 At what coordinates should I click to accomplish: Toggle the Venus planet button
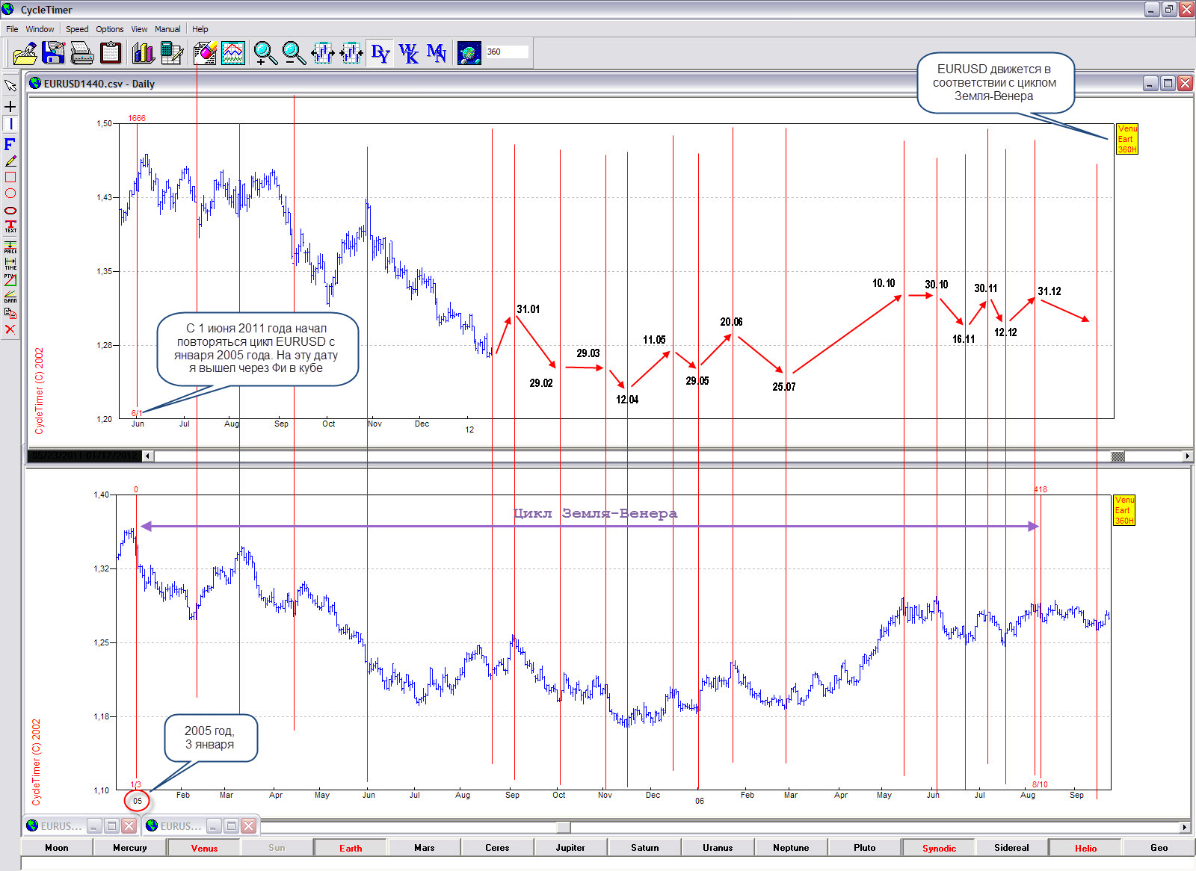pos(204,848)
